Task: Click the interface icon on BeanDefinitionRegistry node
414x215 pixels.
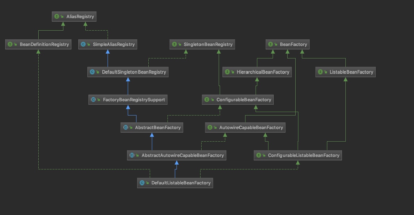Action: [9, 44]
